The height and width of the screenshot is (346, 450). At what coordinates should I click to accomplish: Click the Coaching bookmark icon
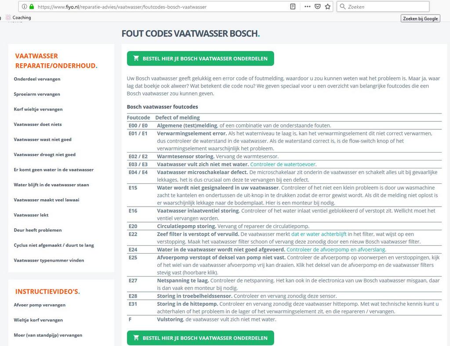[8, 18]
